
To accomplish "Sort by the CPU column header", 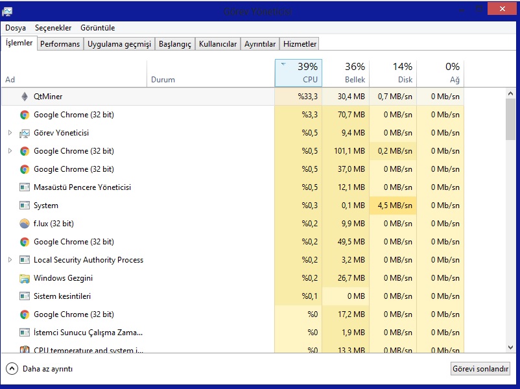I will click(298, 73).
